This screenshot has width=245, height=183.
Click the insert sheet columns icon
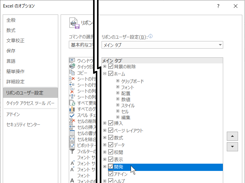72,97
